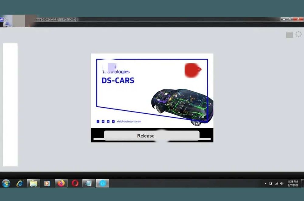
Task: Maximize the DS-CARS window
Action: point(290,19)
